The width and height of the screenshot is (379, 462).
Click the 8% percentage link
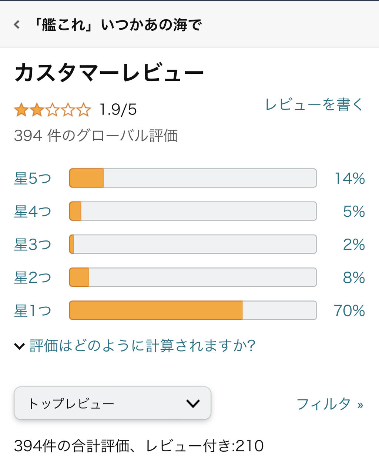(354, 277)
